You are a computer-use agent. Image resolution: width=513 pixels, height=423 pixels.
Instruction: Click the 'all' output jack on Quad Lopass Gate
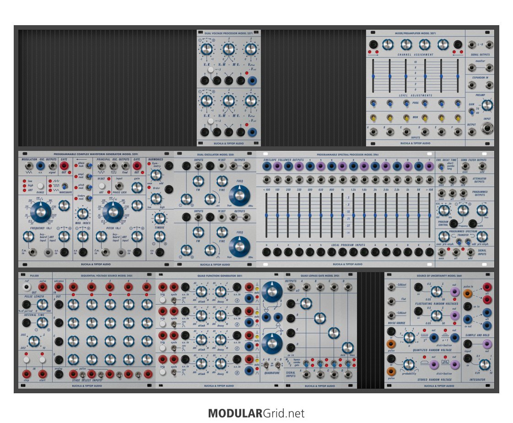click(x=291, y=287)
